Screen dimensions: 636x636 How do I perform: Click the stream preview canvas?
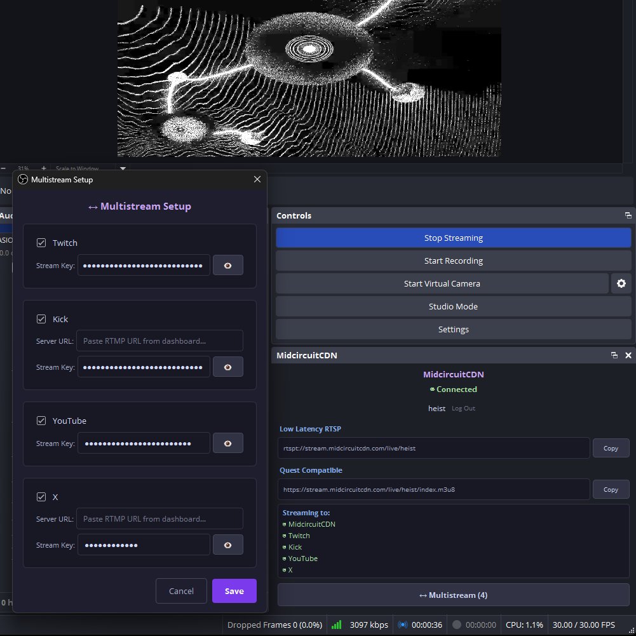(309, 78)
